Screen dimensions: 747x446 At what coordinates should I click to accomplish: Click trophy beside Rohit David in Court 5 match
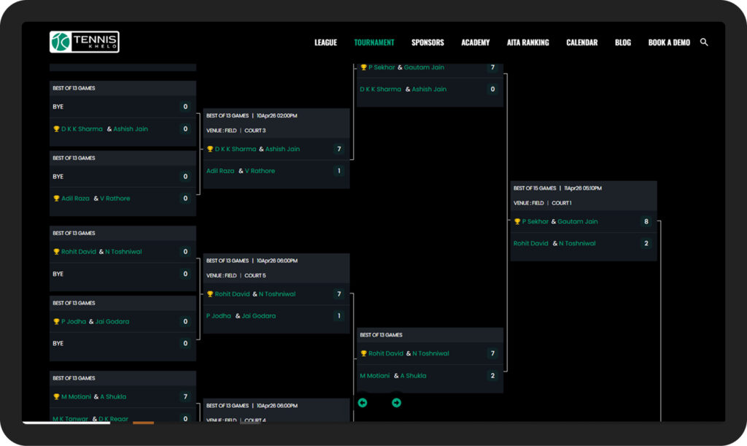click(x=209, y=294)
